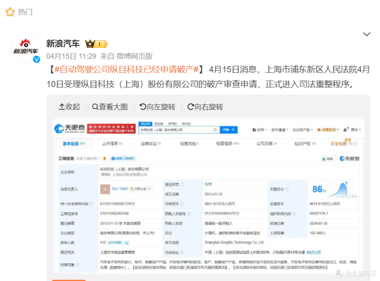The image size is (380, 281).
Task: Switch to the 知识产权 tab
Action: tap(305, 143)
